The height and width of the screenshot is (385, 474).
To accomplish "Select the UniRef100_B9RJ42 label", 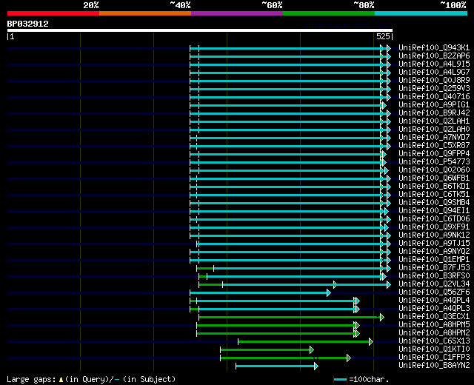I will 434,113.
